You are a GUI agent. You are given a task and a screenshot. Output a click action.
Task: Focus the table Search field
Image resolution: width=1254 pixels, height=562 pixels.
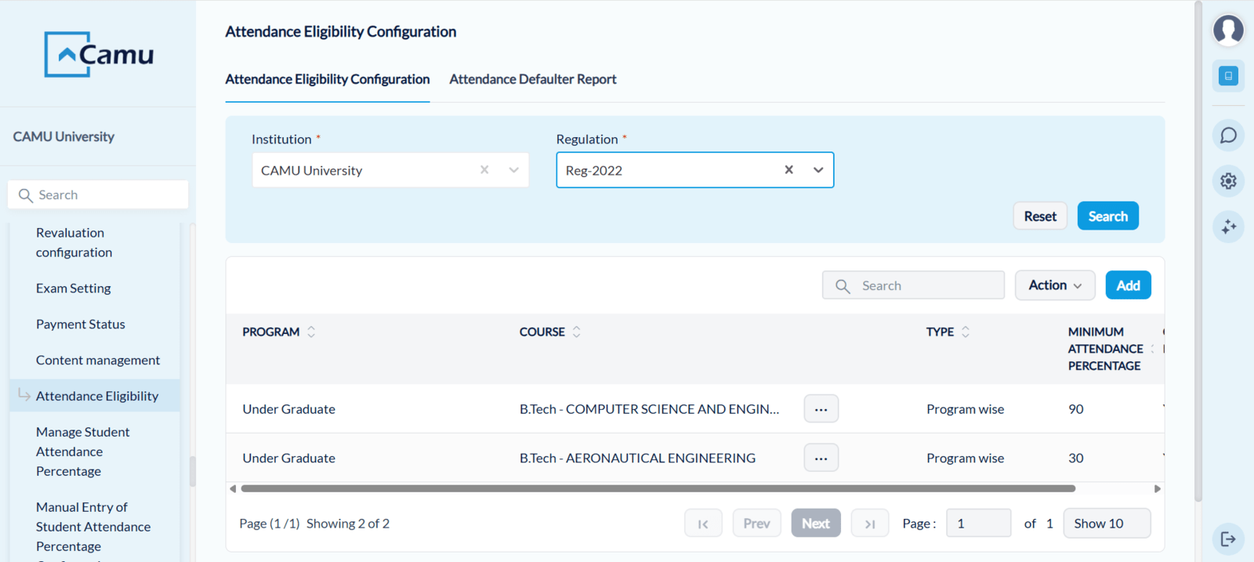click(914, 285)
